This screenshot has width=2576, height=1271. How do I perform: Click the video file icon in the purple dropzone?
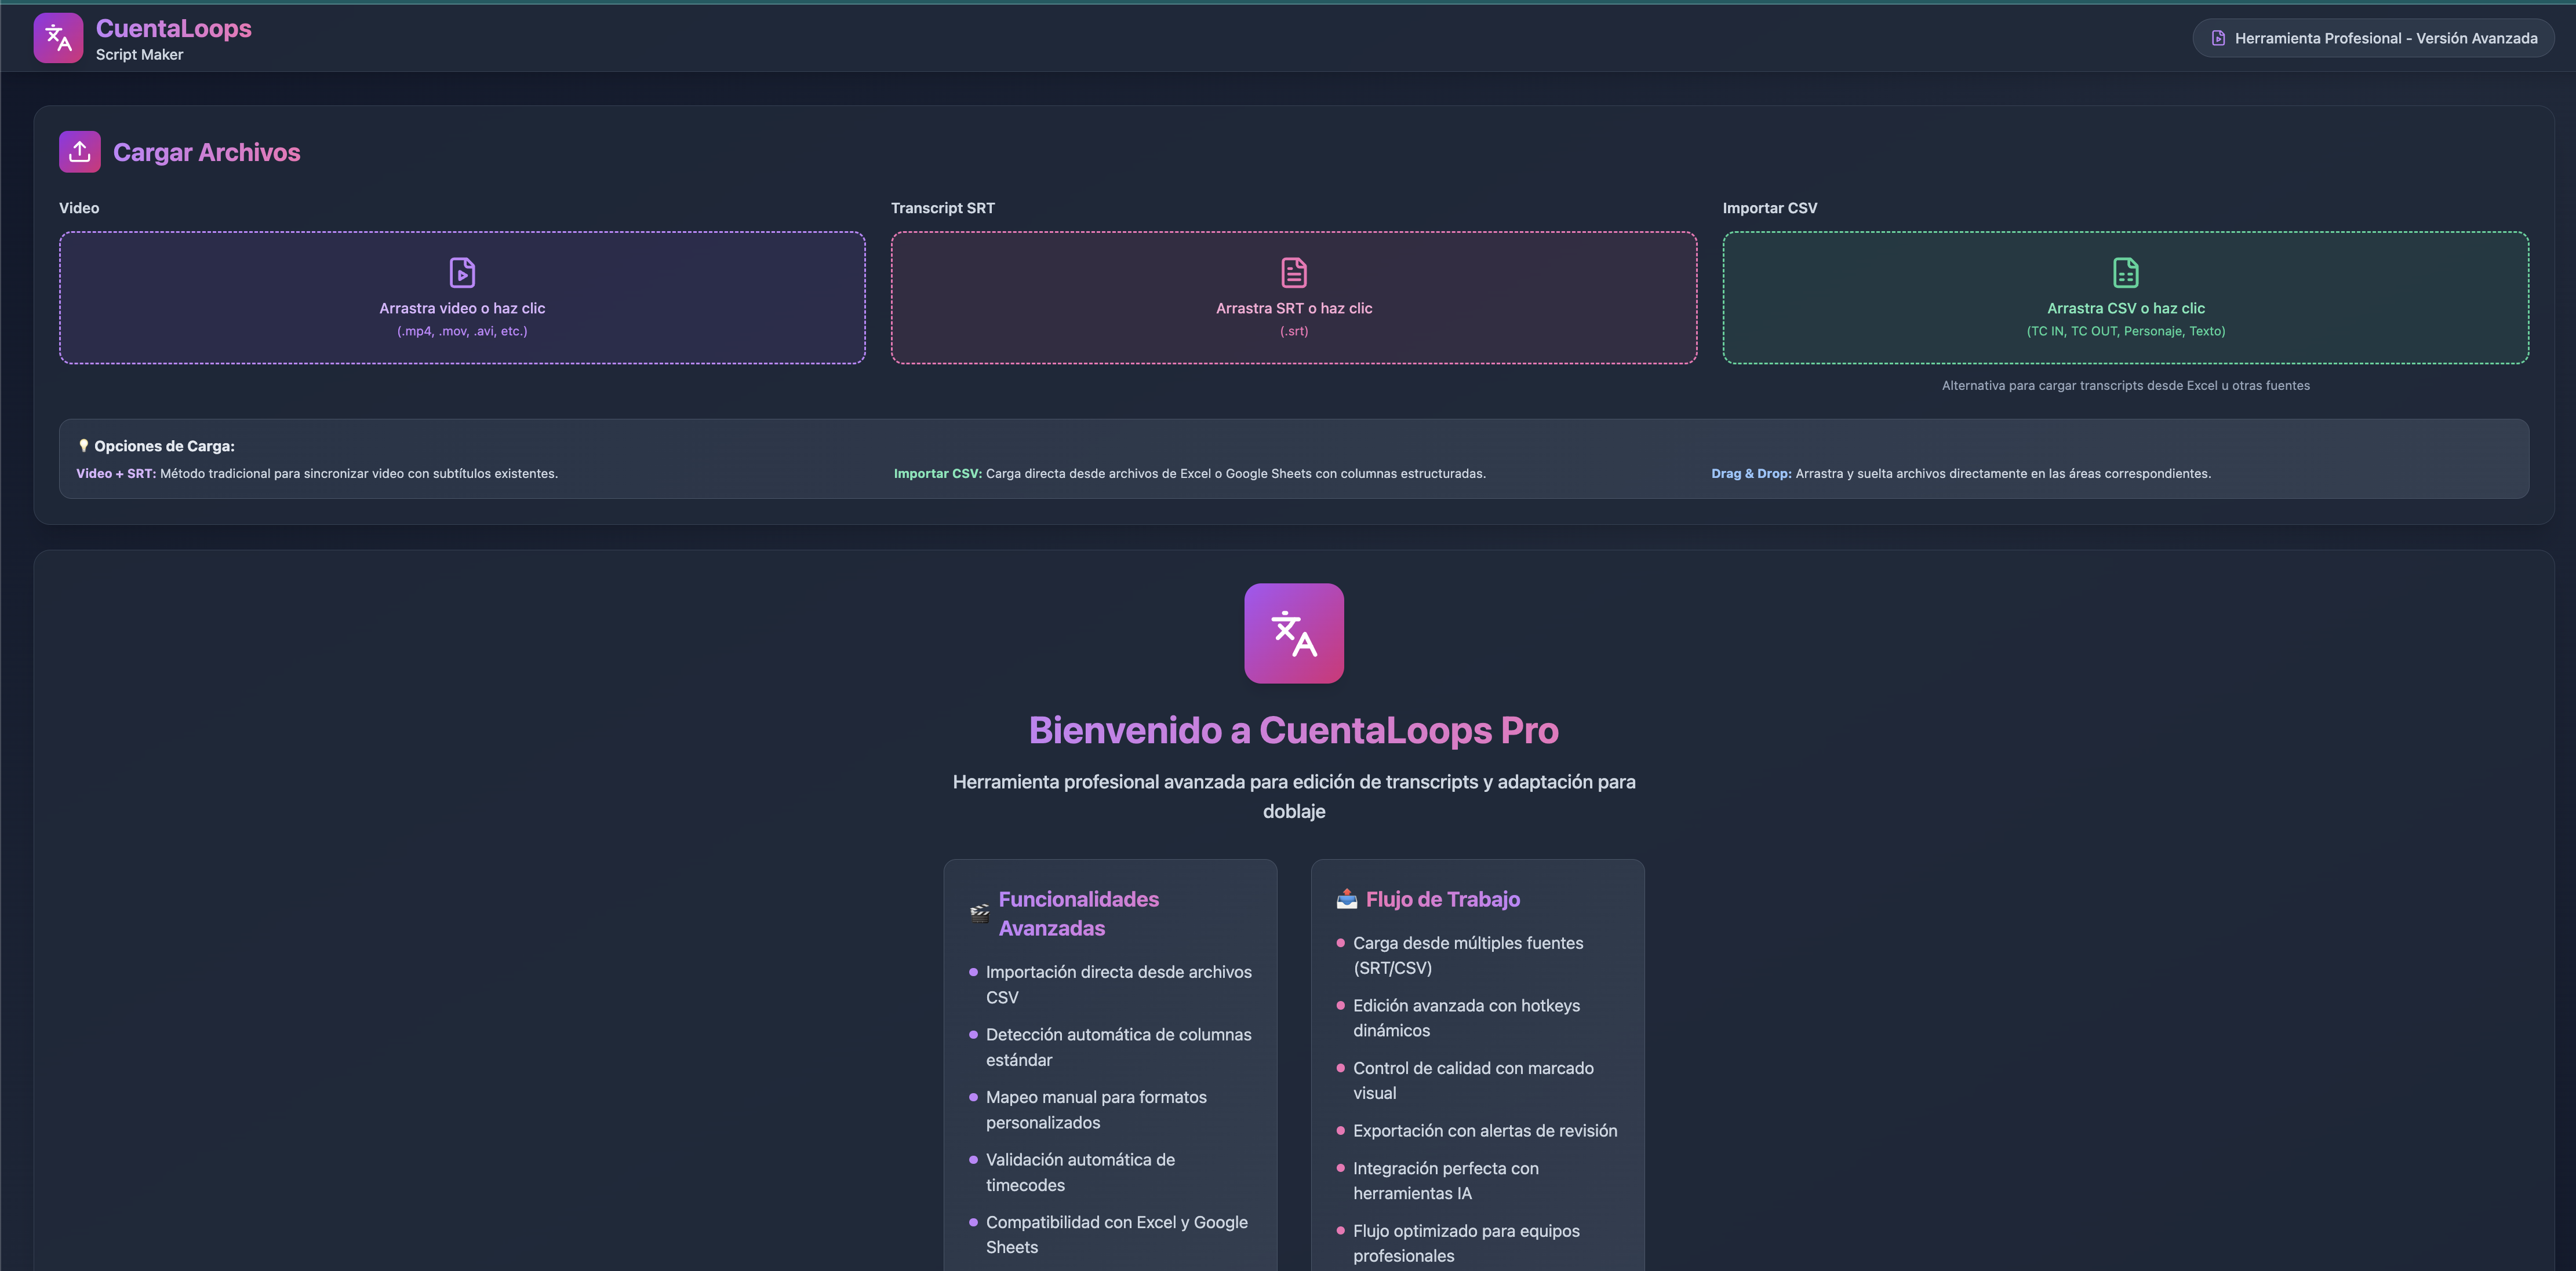pos(462,272)
